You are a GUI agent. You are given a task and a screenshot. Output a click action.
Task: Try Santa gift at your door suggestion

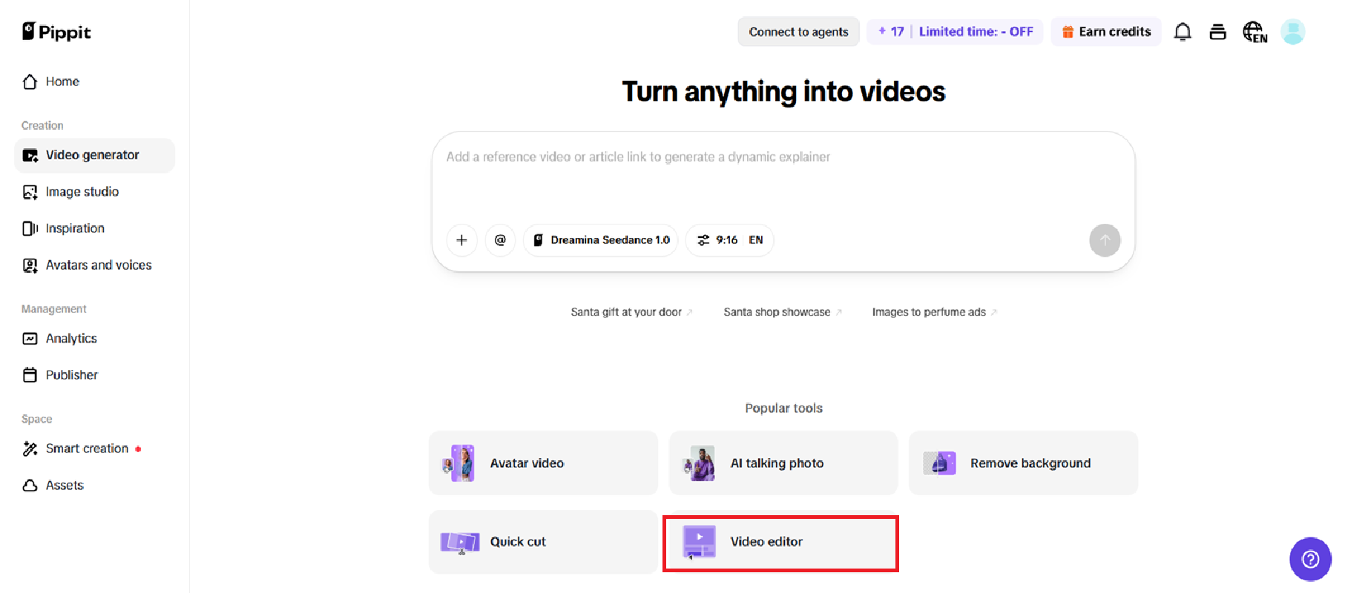point(631,312)
